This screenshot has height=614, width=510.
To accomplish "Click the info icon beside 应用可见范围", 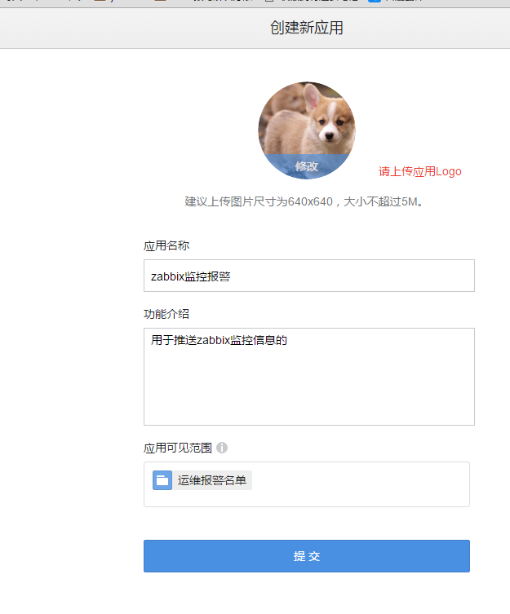I will [x=222, y=448].
